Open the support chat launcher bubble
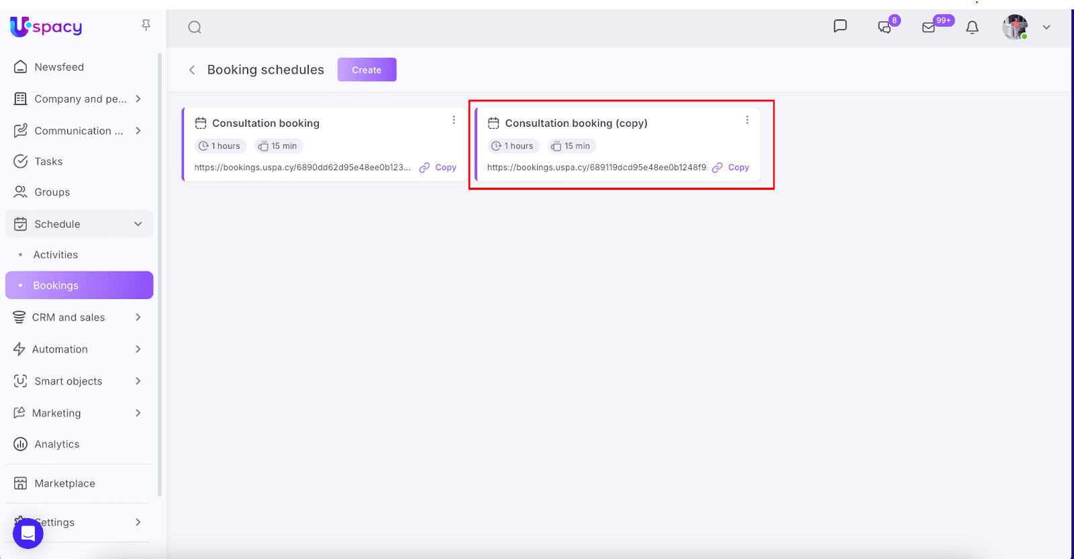 pos(28,534)
